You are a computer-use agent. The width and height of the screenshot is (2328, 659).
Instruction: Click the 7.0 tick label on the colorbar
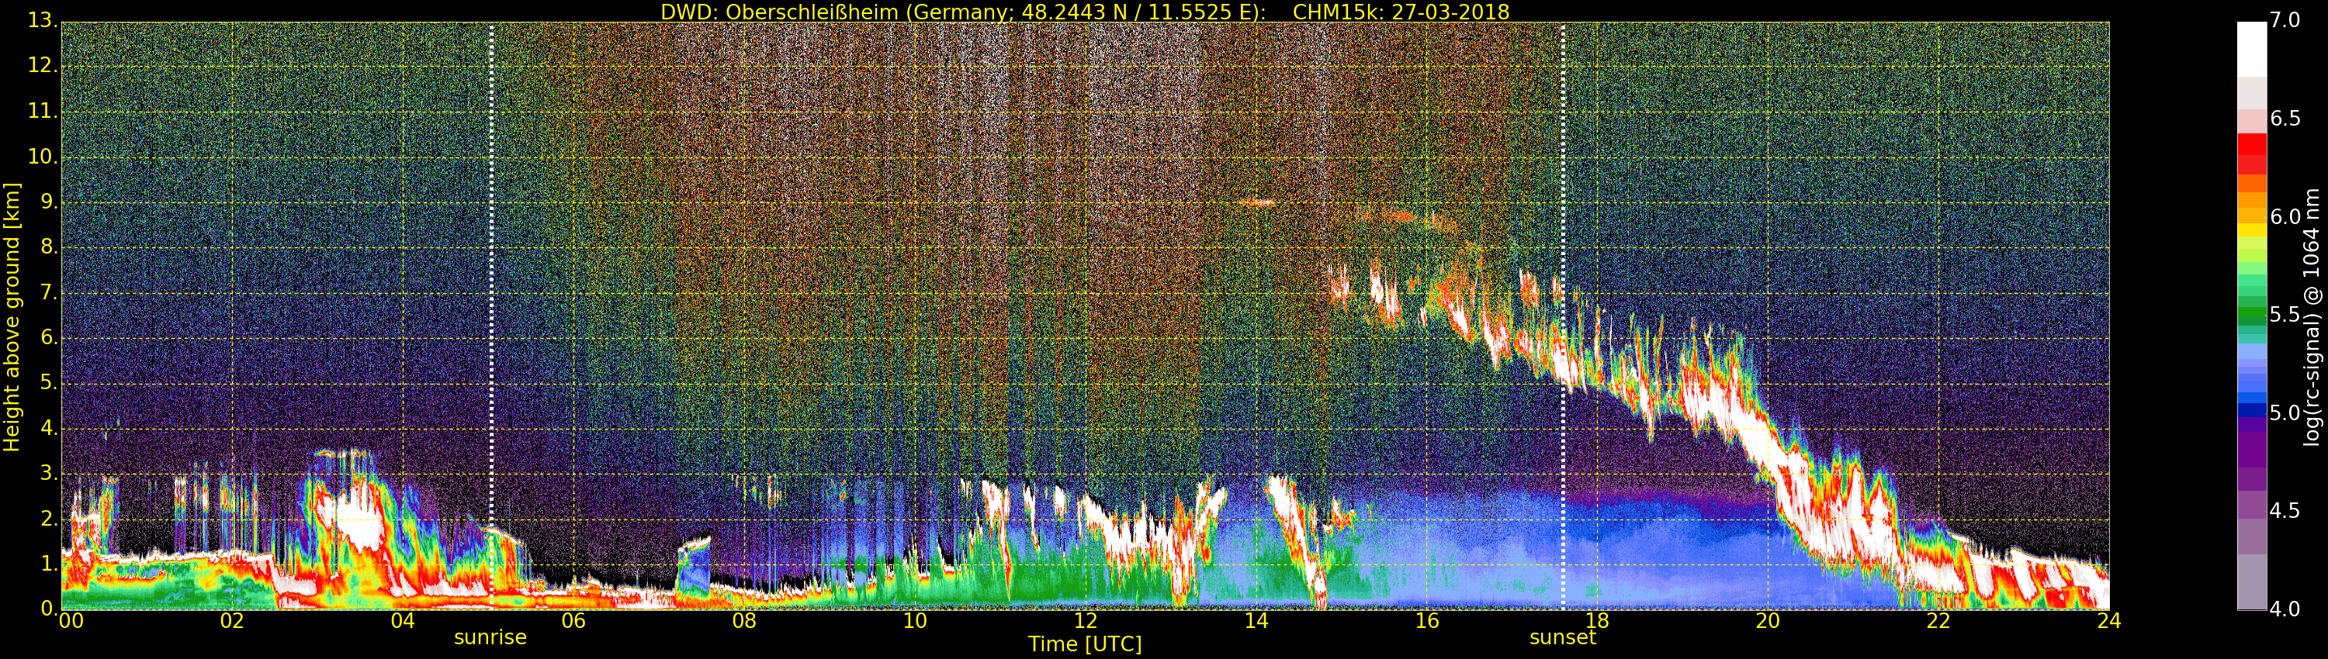point(2285,20)
